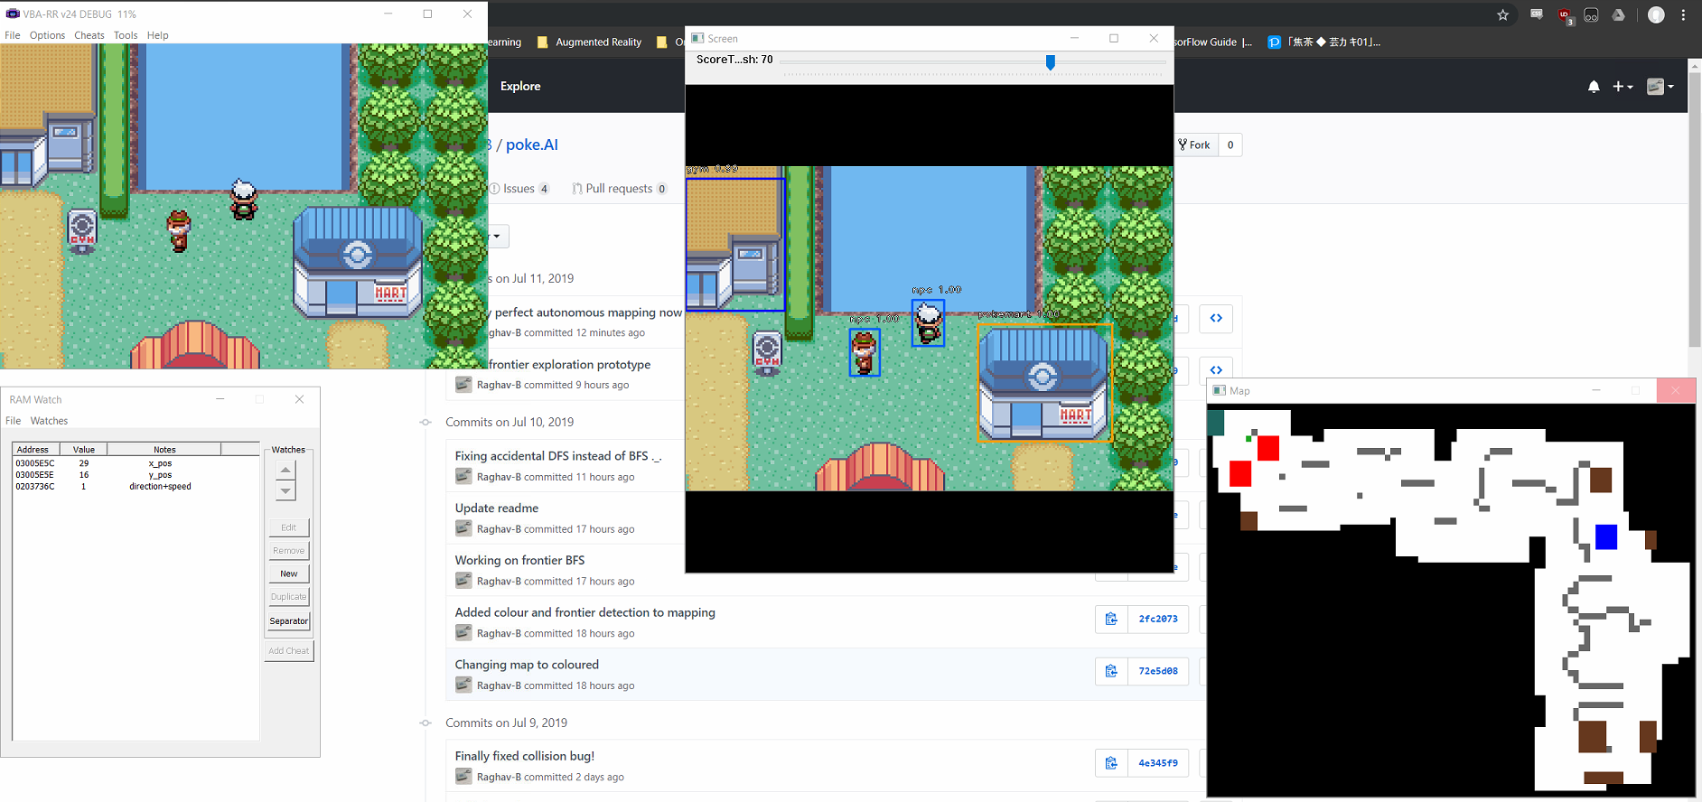
Task: Click Separator button in RAM Watch
Action: (x=289, y=620)
